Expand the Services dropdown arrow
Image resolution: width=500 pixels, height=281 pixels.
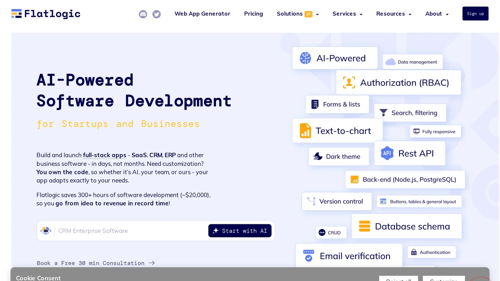pos(361,15)
